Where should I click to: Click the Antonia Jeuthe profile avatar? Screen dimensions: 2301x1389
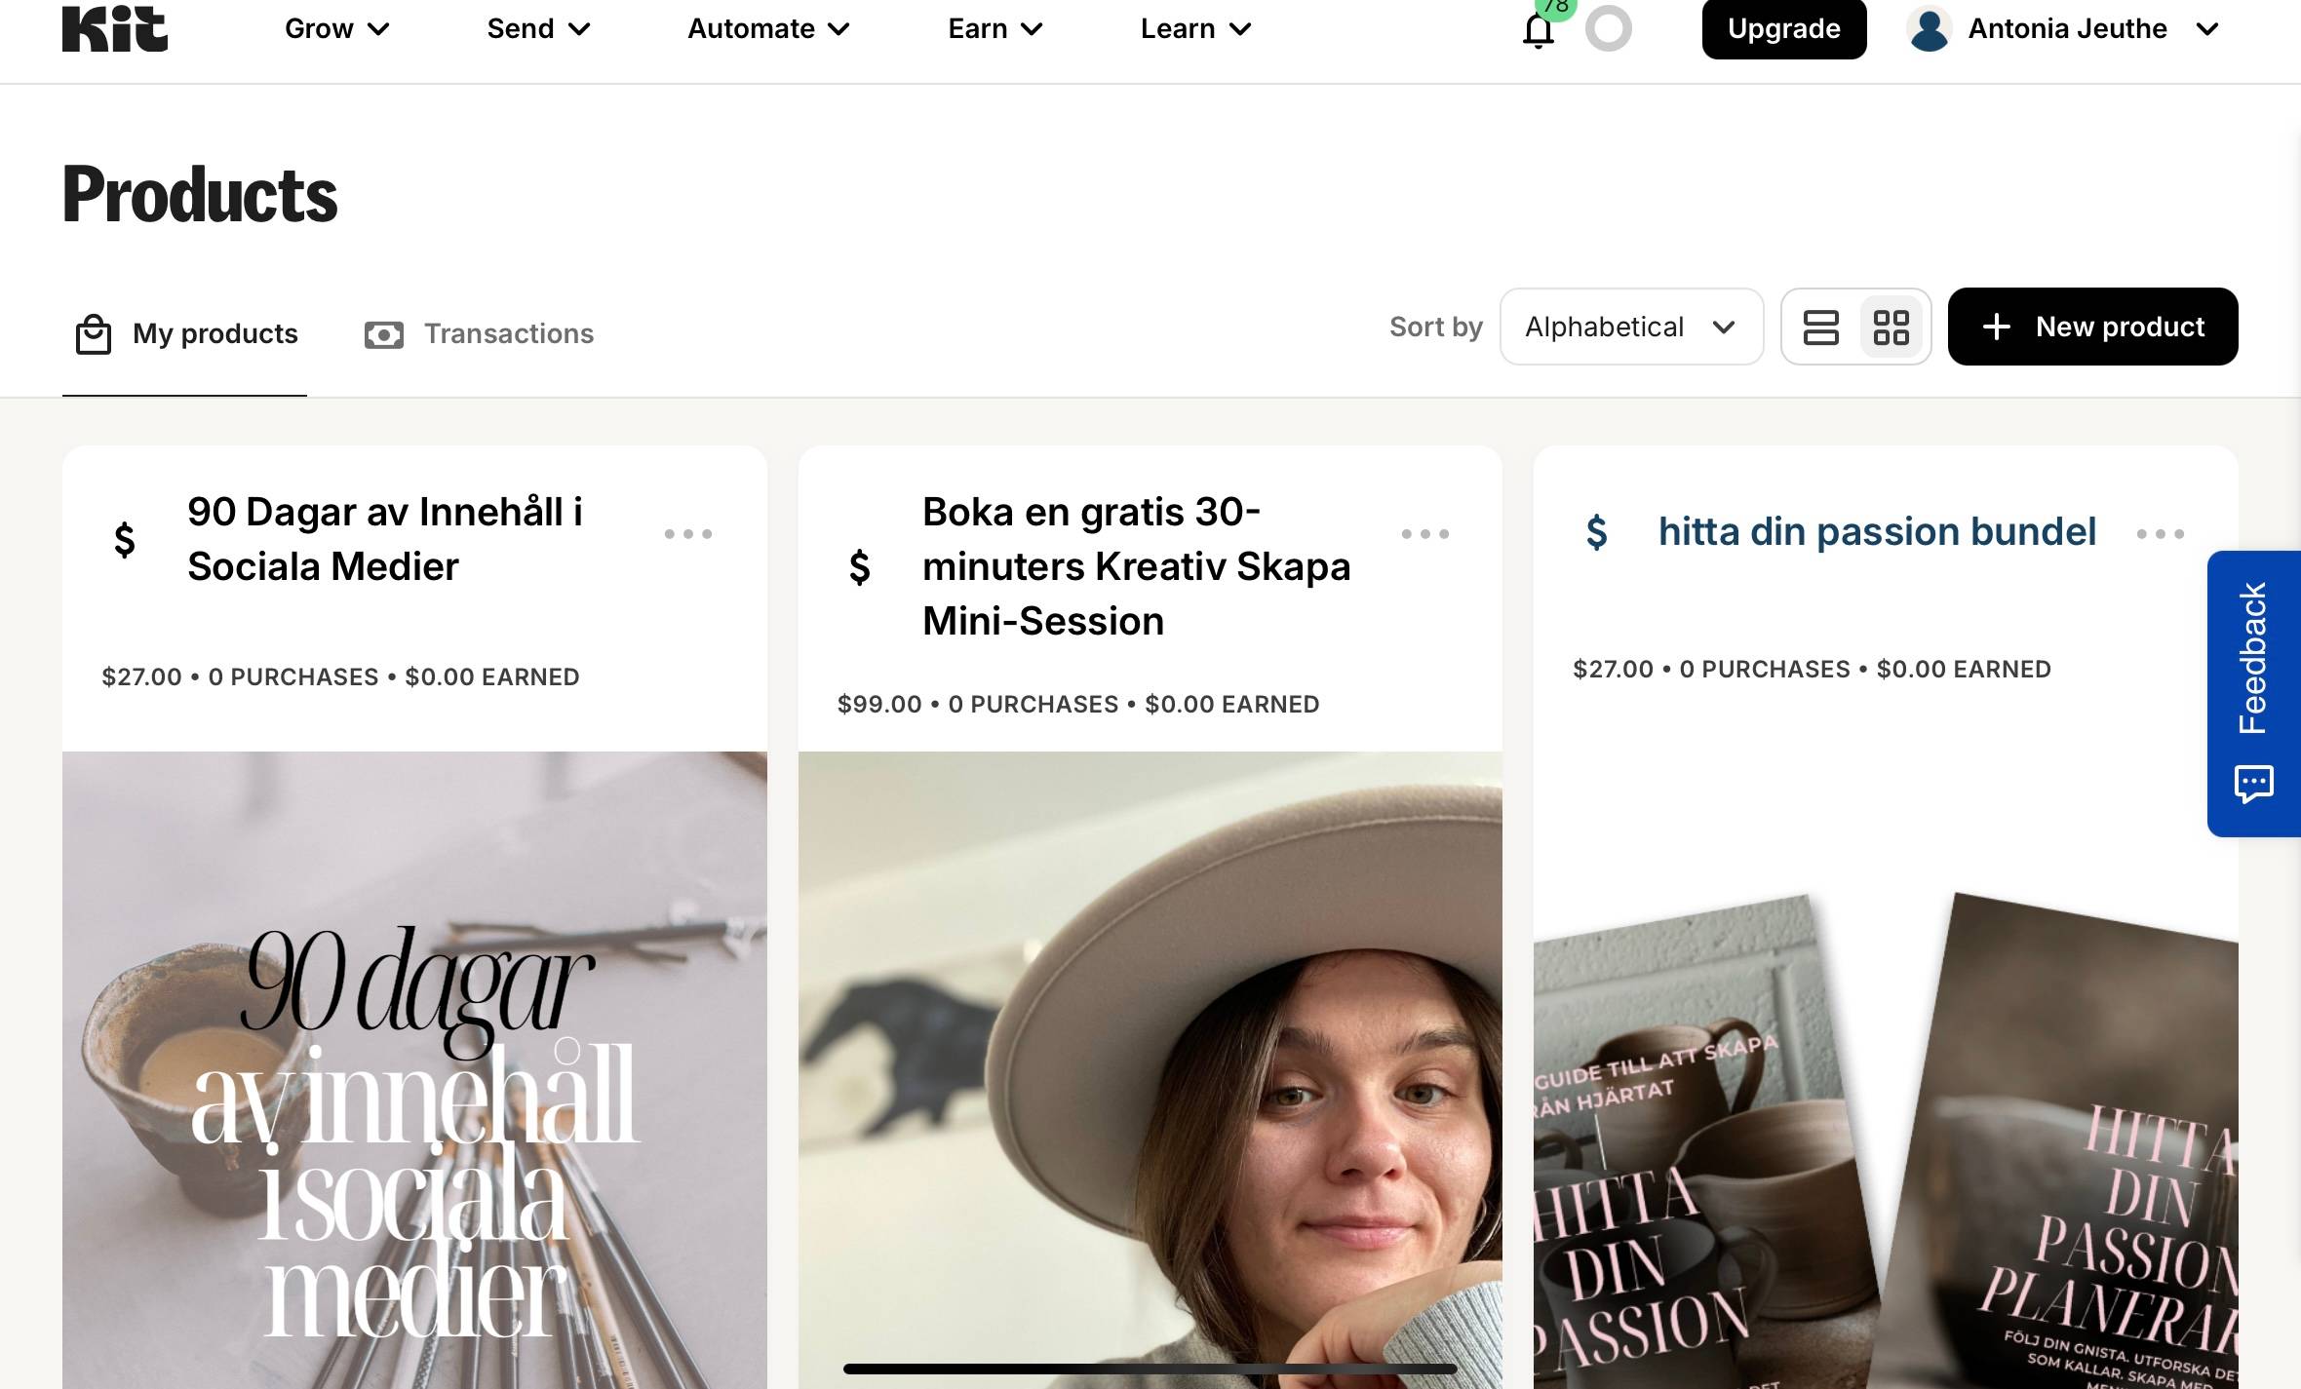click(1929, 29)
